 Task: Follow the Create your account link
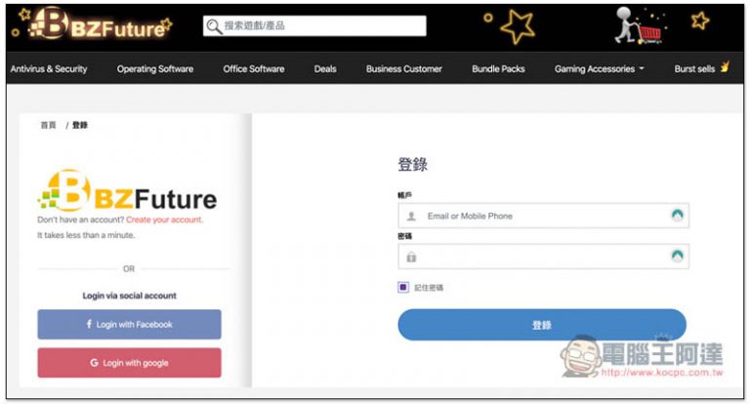pos(164,220)
